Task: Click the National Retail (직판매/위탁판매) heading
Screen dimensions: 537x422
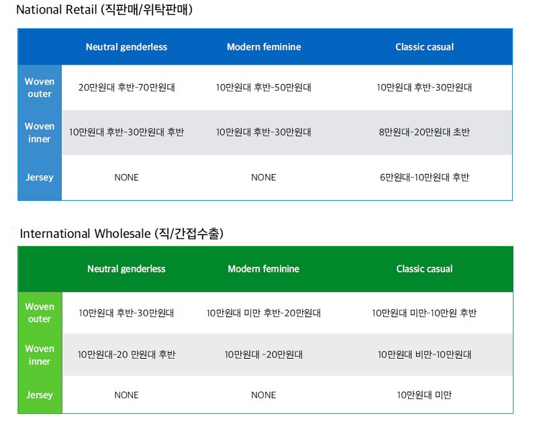Action: coord(104,9)
